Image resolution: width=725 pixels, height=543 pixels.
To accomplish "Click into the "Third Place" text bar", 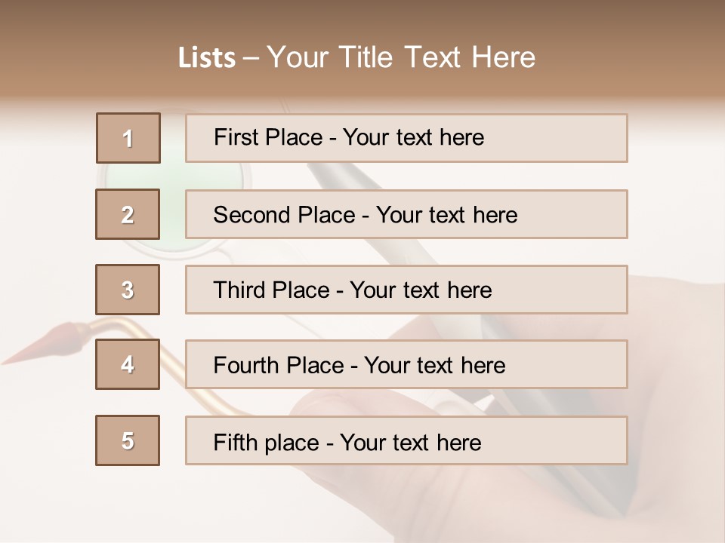I will coord(406,290).
